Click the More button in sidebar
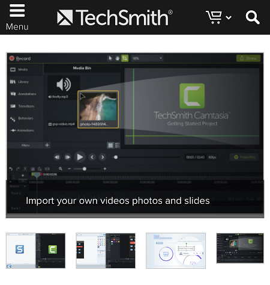Viewport: 270px width, 285px height. point(26,146)
